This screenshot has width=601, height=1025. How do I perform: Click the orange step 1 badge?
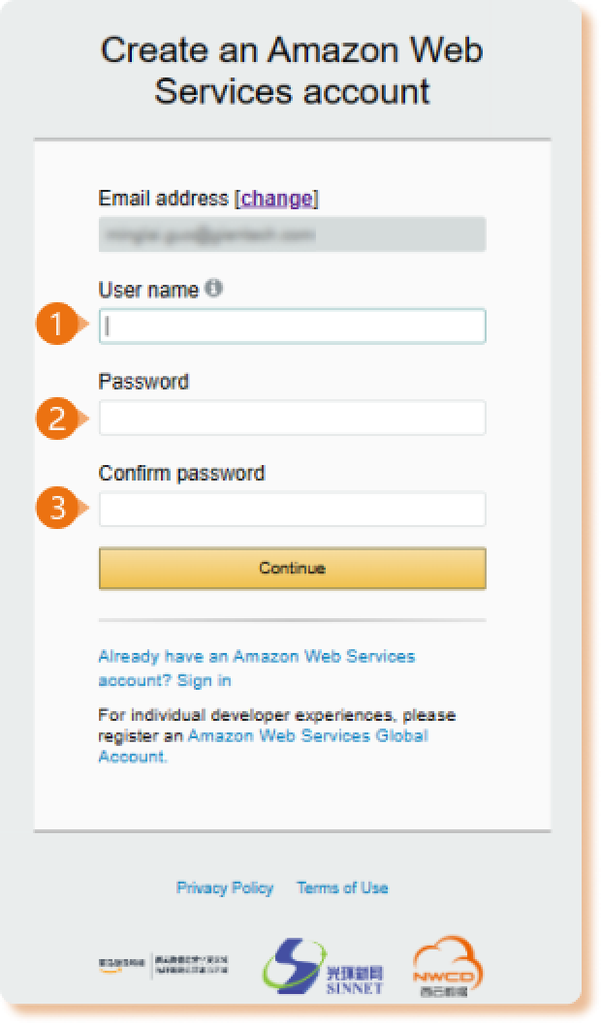coord(55,326)
